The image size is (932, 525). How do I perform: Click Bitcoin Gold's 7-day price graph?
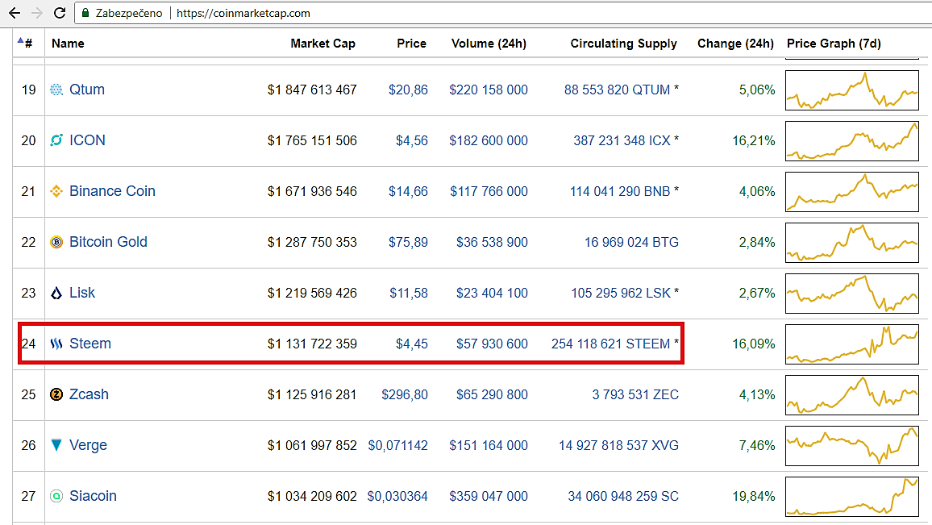(851, 243)
